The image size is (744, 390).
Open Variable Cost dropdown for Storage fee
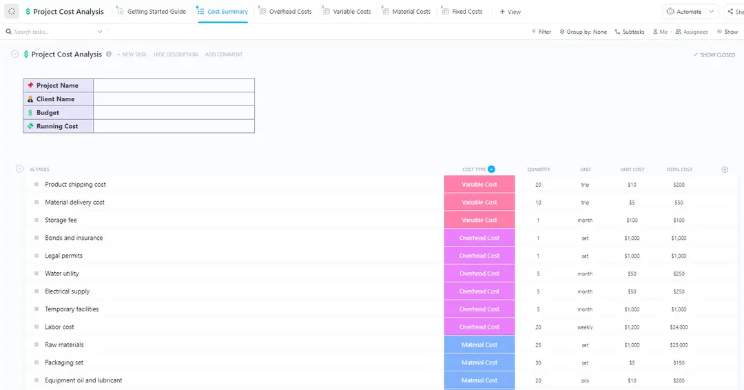coord(479,220)
